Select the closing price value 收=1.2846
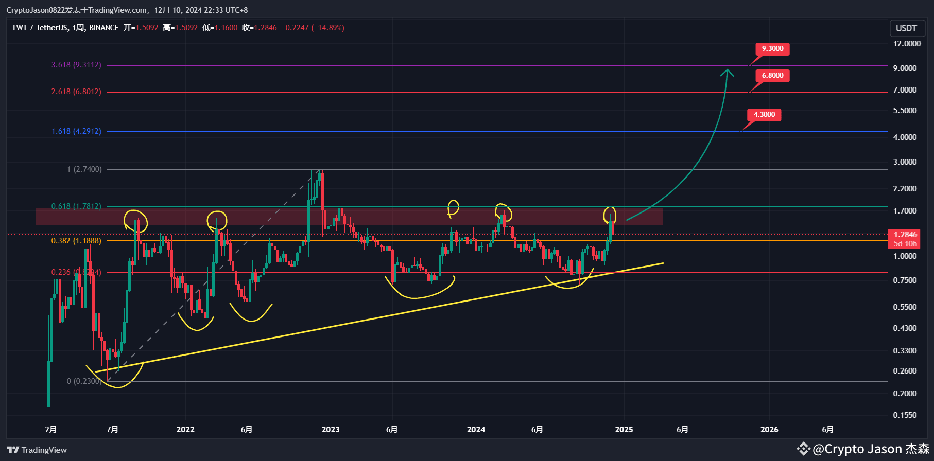This screenshot has width=934, height=461. click(260, 28)
